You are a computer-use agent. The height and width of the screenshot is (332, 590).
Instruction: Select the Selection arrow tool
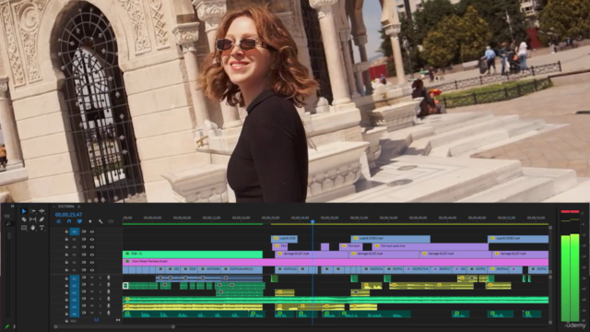pyautogui.click(x=24, y=211)
